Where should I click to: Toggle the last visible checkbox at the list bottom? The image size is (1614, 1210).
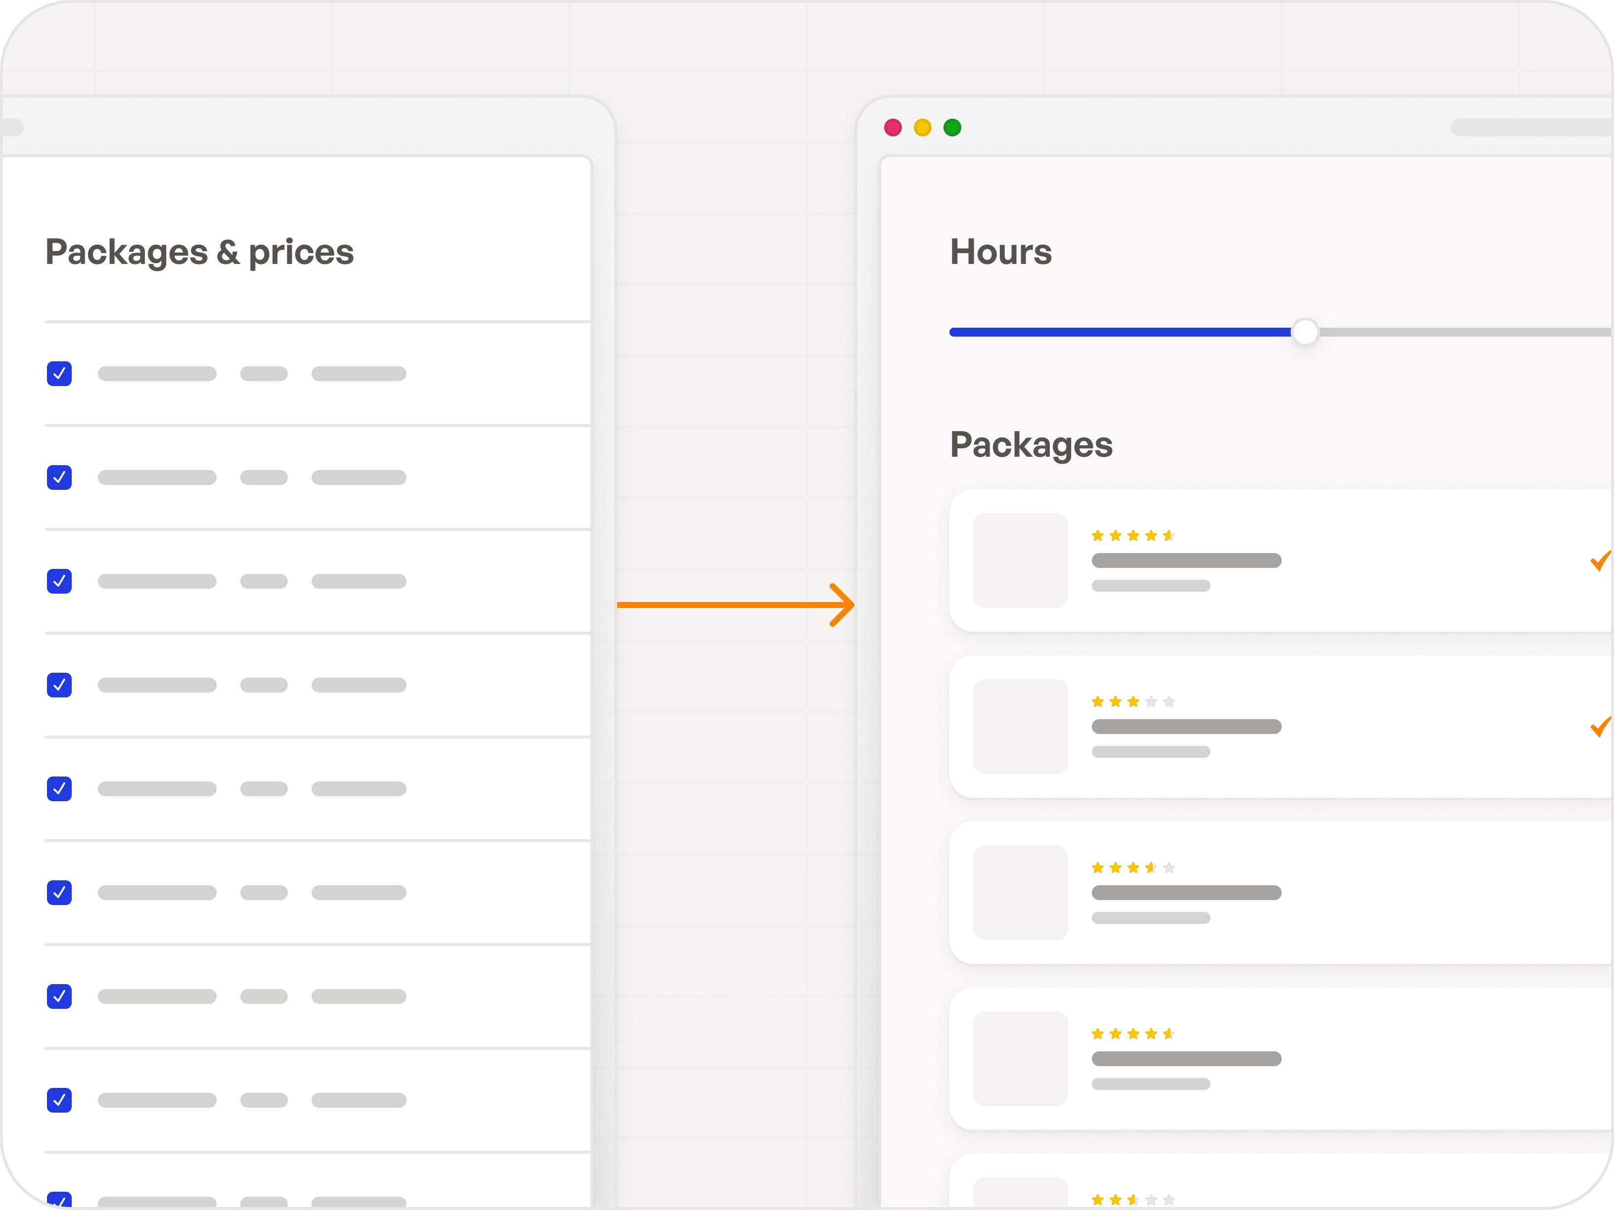[59, 1200]
